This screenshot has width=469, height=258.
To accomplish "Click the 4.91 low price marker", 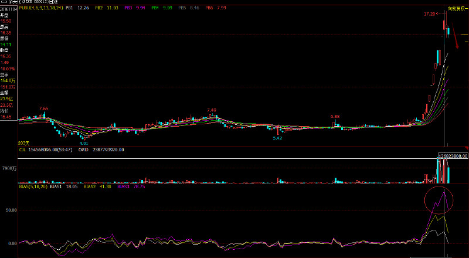I will [x=84, y=142].
